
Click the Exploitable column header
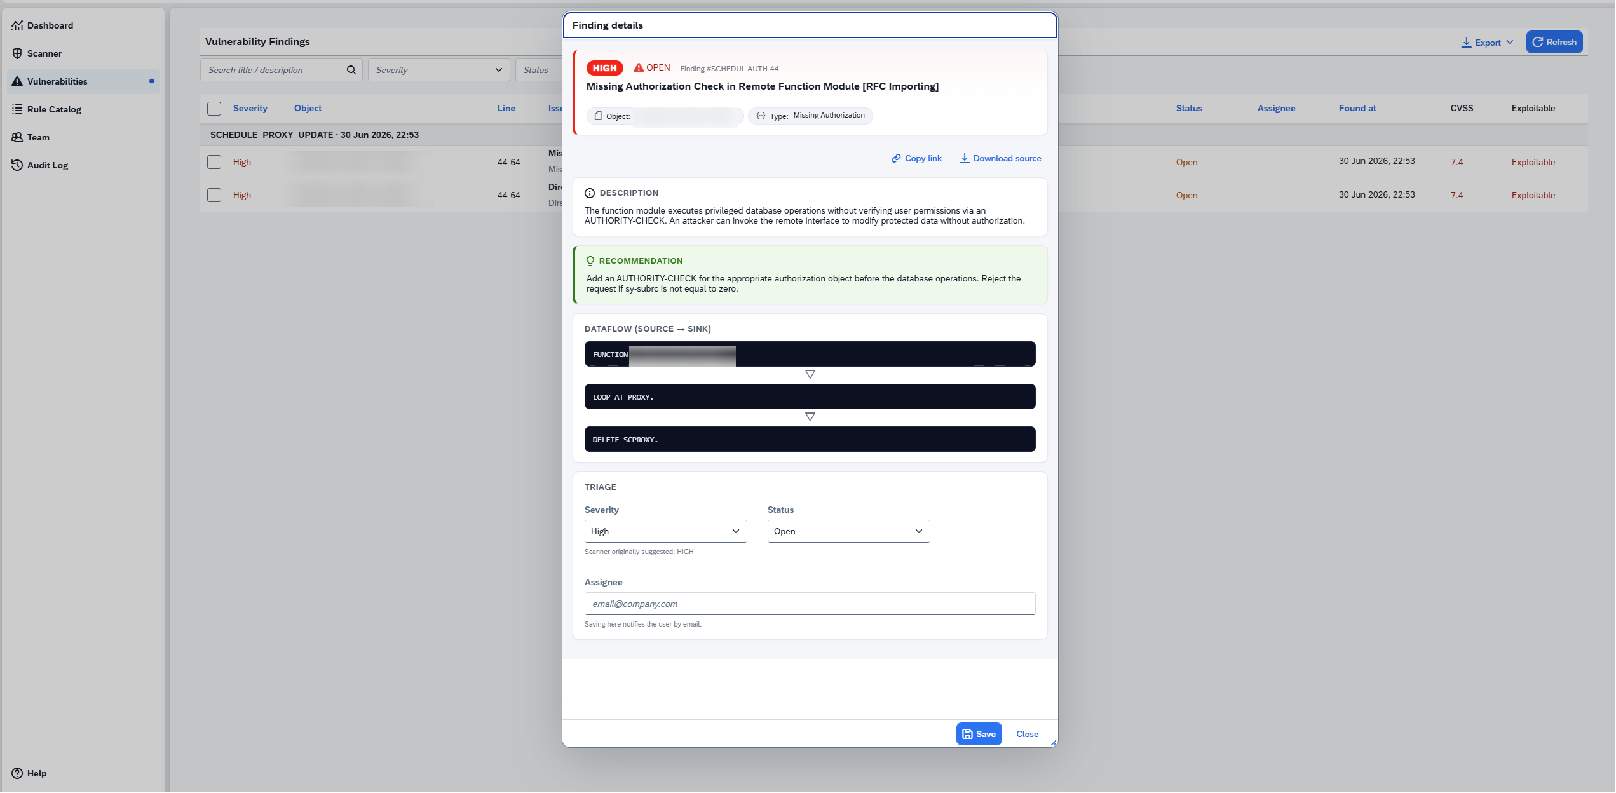tap(1533, 108)
